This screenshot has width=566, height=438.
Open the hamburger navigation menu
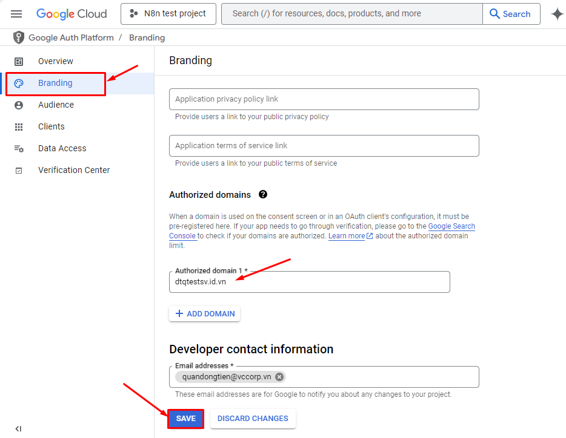coord(16,14)
